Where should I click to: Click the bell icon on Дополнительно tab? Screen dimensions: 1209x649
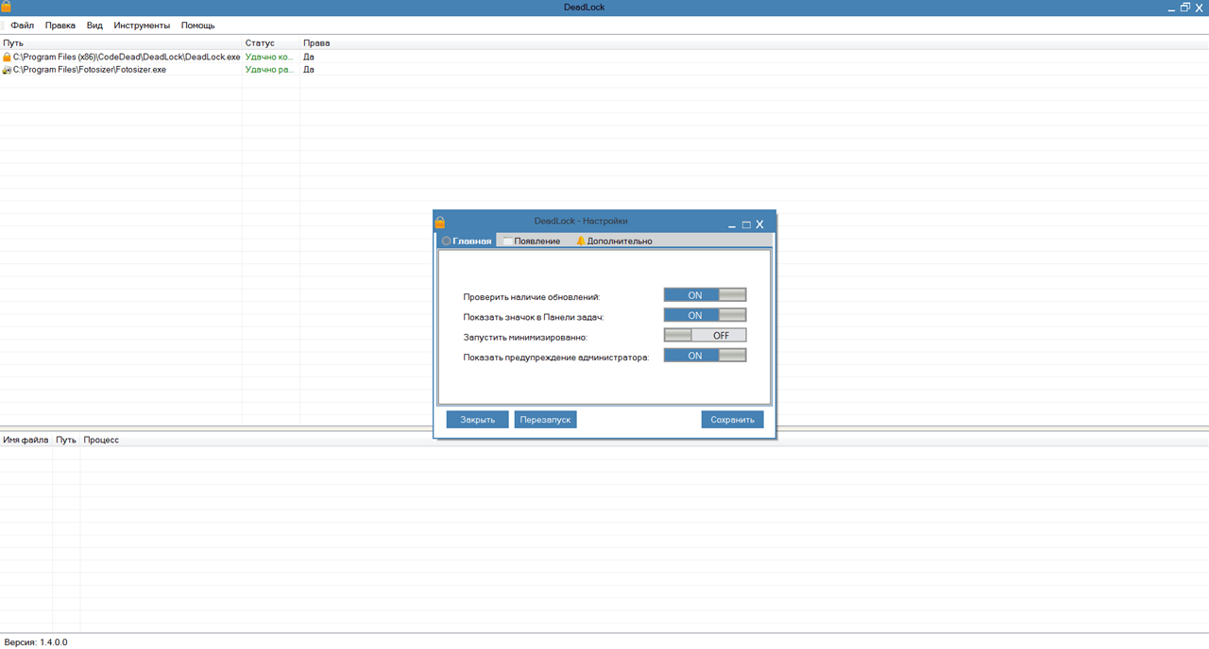pyautogui.click(x=581, y=241)
